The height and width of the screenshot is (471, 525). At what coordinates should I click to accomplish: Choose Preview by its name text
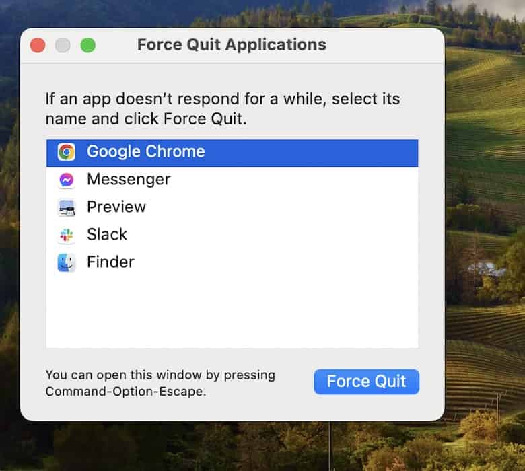tap(116, 207)
